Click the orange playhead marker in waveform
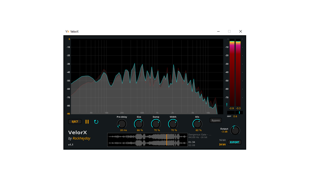 coord(167,140)
